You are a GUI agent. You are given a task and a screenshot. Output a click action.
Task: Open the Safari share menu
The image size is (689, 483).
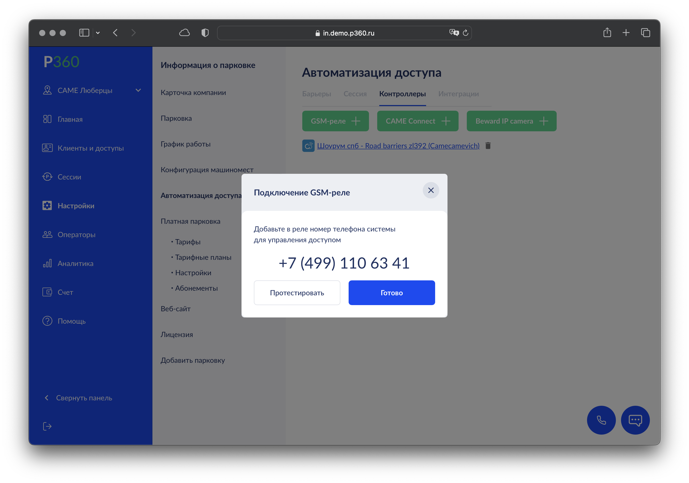tap(607, 32)
